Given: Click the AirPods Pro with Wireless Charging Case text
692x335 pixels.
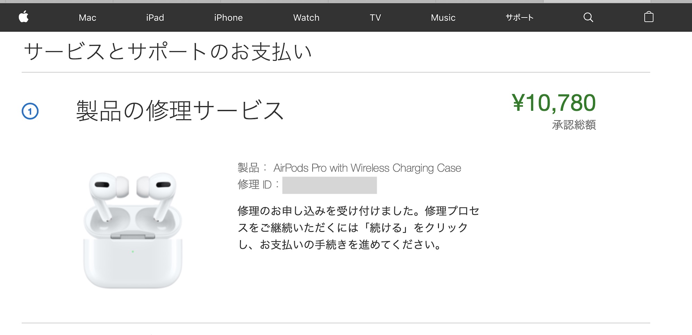Looking at the screenshot, I should [367, 168].
